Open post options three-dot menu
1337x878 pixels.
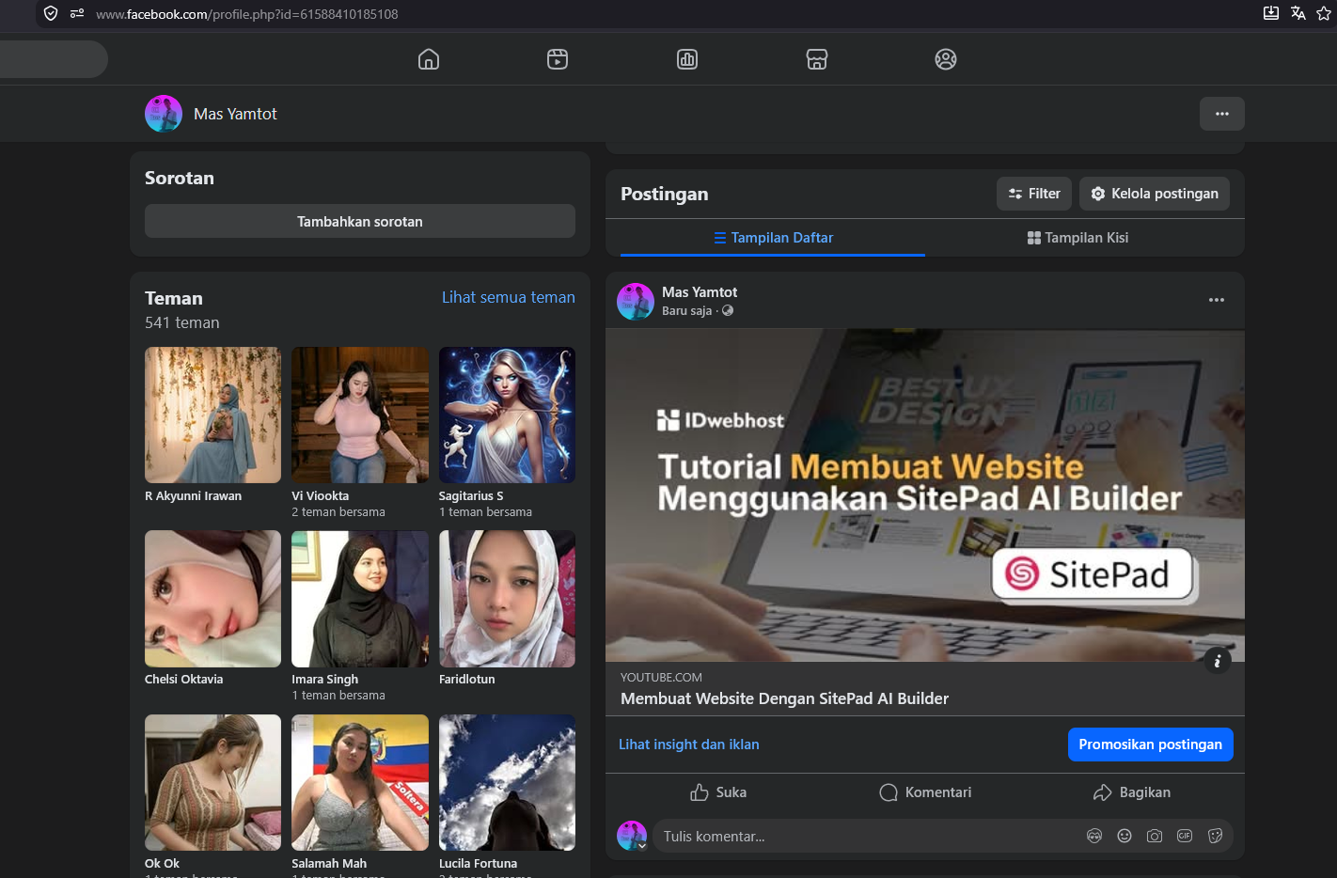click(1217, 300)
